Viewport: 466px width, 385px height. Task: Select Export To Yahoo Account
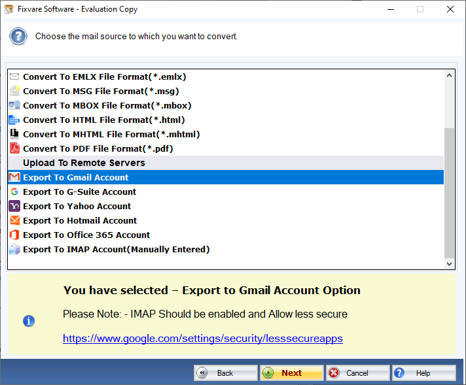pos(226,206)
